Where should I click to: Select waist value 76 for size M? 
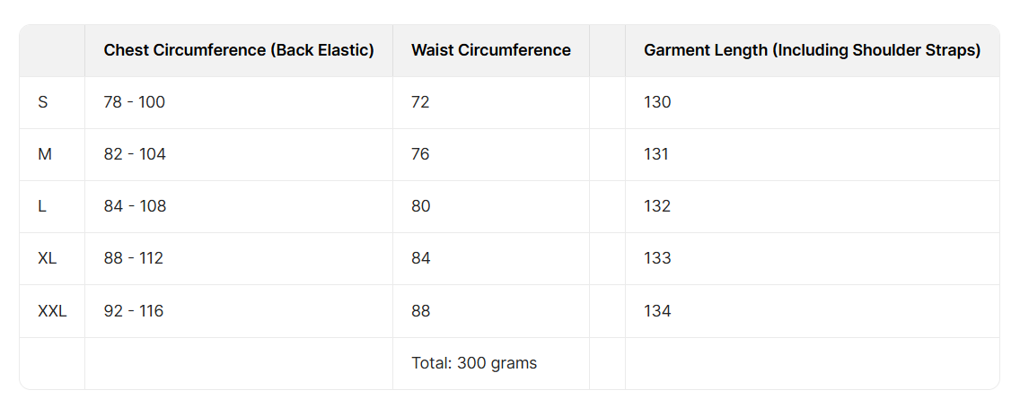coord(420,154)
